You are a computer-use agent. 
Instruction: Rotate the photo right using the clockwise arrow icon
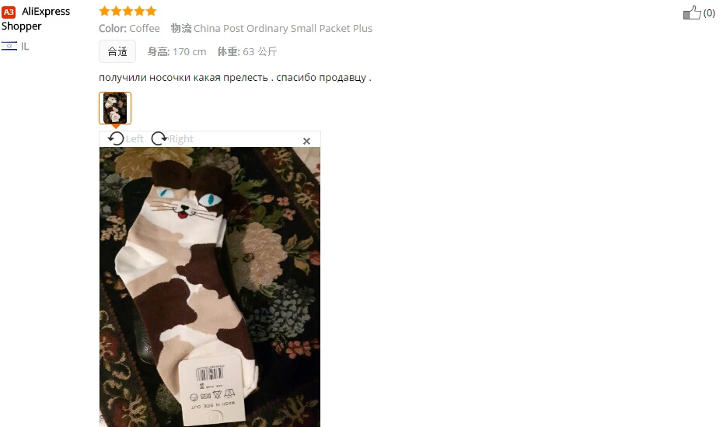159,138
